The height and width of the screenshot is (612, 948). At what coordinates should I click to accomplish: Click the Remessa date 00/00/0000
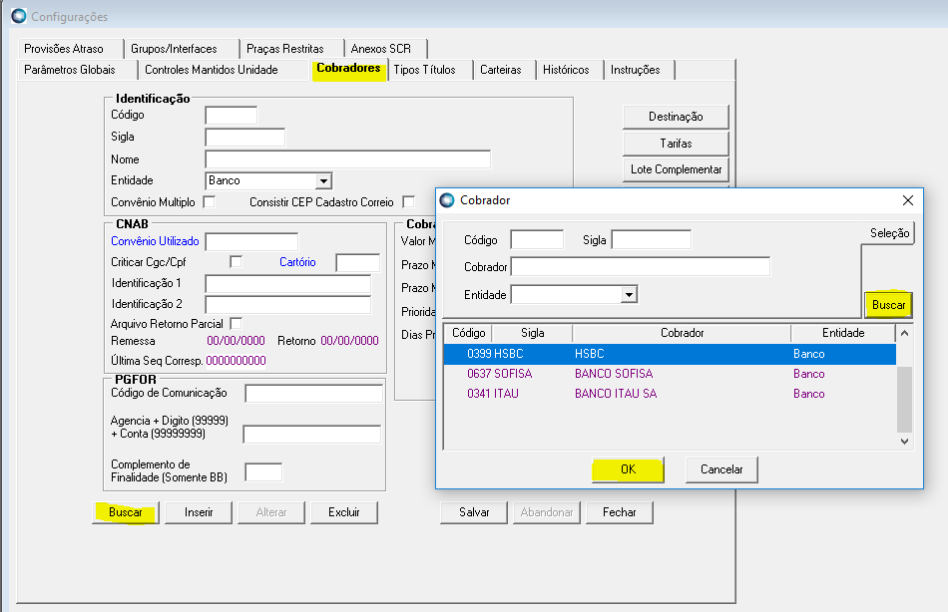click(236, 341)
